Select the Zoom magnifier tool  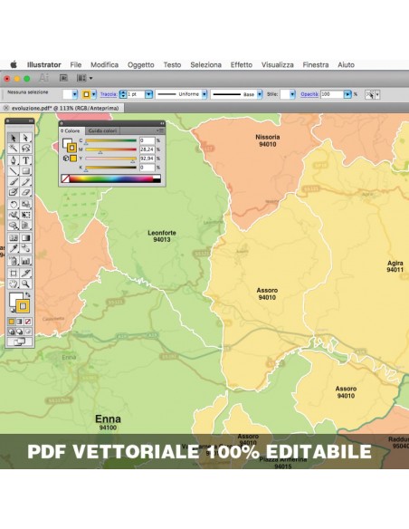point(25,284)
